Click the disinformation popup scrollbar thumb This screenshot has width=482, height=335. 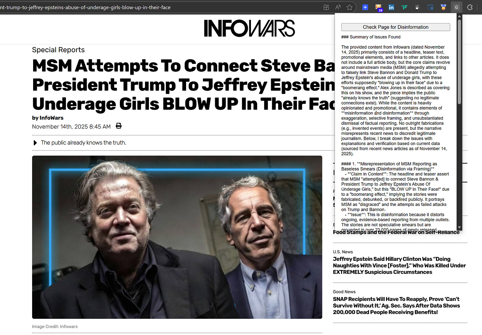pos(459,62)
